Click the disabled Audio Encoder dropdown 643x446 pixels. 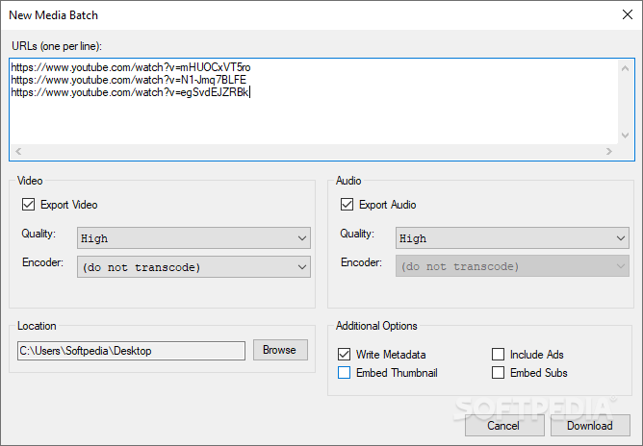512,266
